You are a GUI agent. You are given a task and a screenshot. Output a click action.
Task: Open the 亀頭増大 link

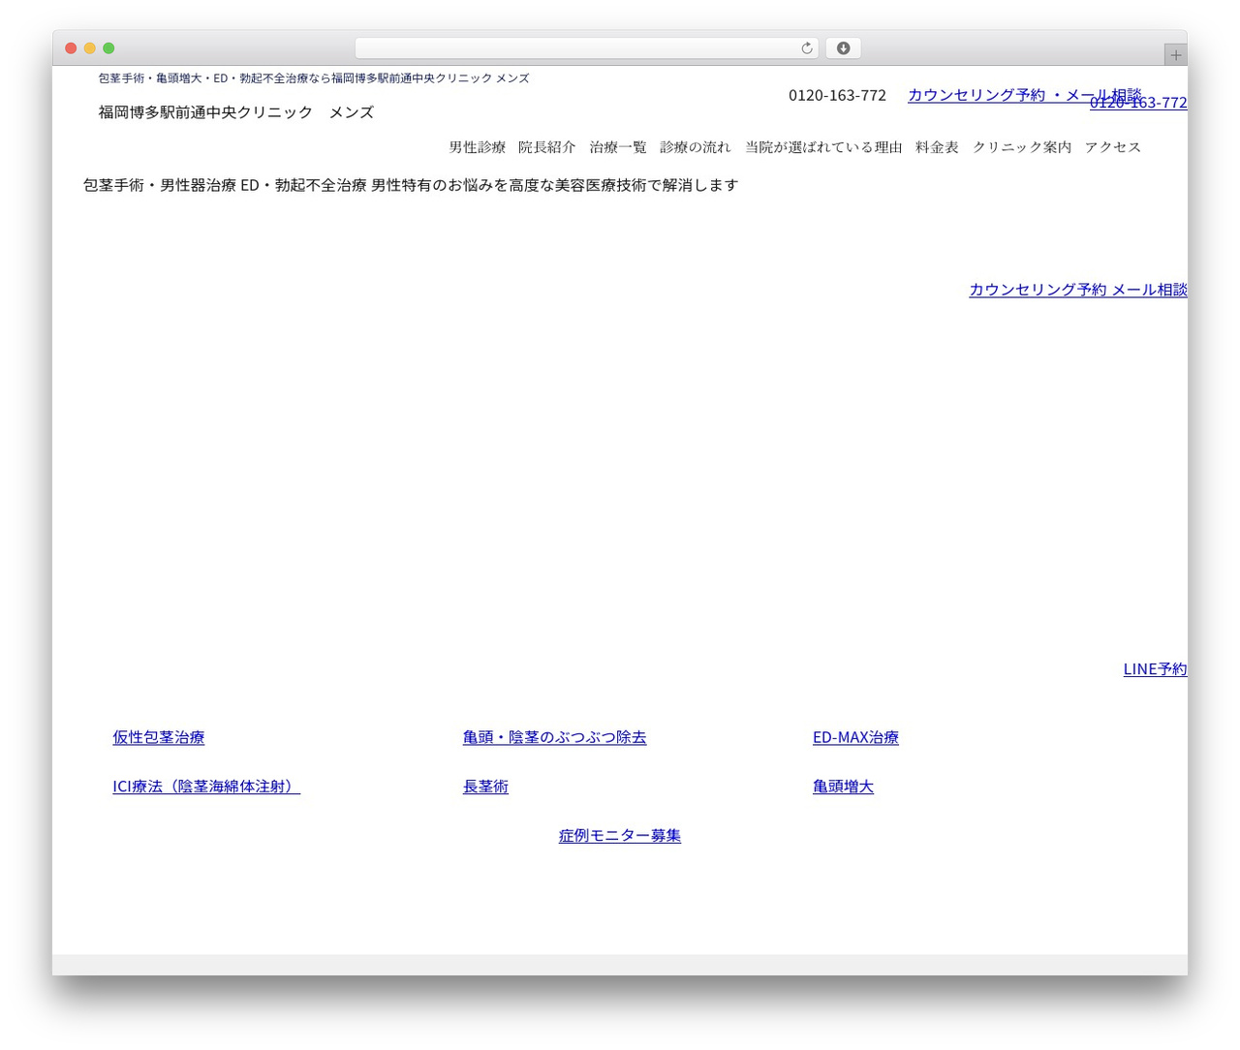pyautogui.click(x=843, y=787)
